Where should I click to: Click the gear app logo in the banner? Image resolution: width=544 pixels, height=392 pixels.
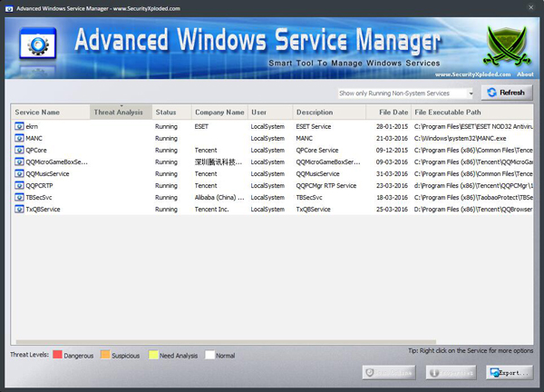pyautogui.click(x=38, y=44)
